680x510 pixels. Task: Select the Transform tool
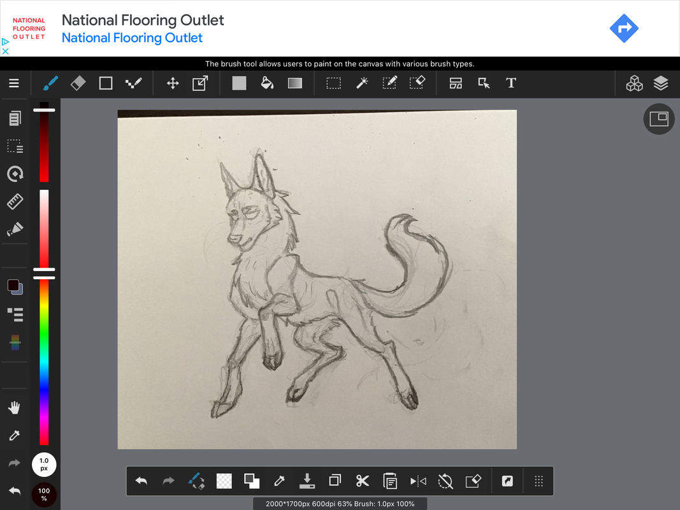point(200,84)
